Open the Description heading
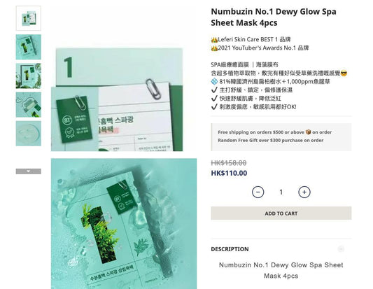Image resolution: width=373 pixels, height=289 pixels. [x=230, y=249]
